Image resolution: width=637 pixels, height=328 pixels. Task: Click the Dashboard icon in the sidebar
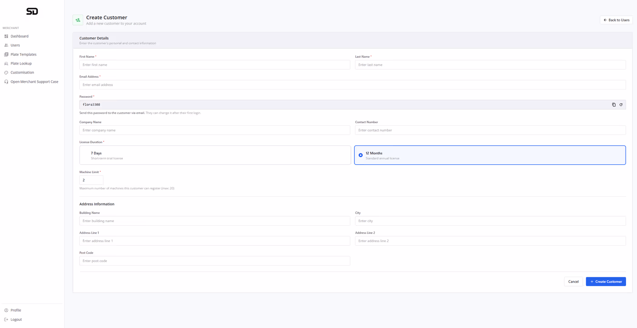(x=5, y=36)
